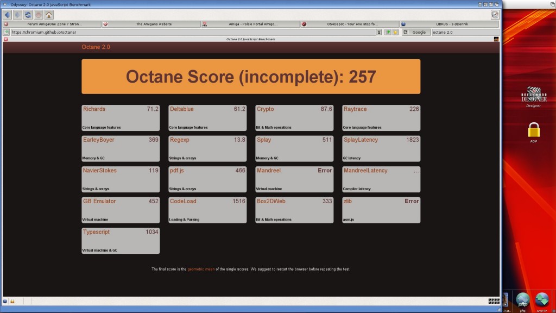This screenshot has width=556, height=313.
Task: Click the Octane 2.0 header link
Action: click(96, 47)
